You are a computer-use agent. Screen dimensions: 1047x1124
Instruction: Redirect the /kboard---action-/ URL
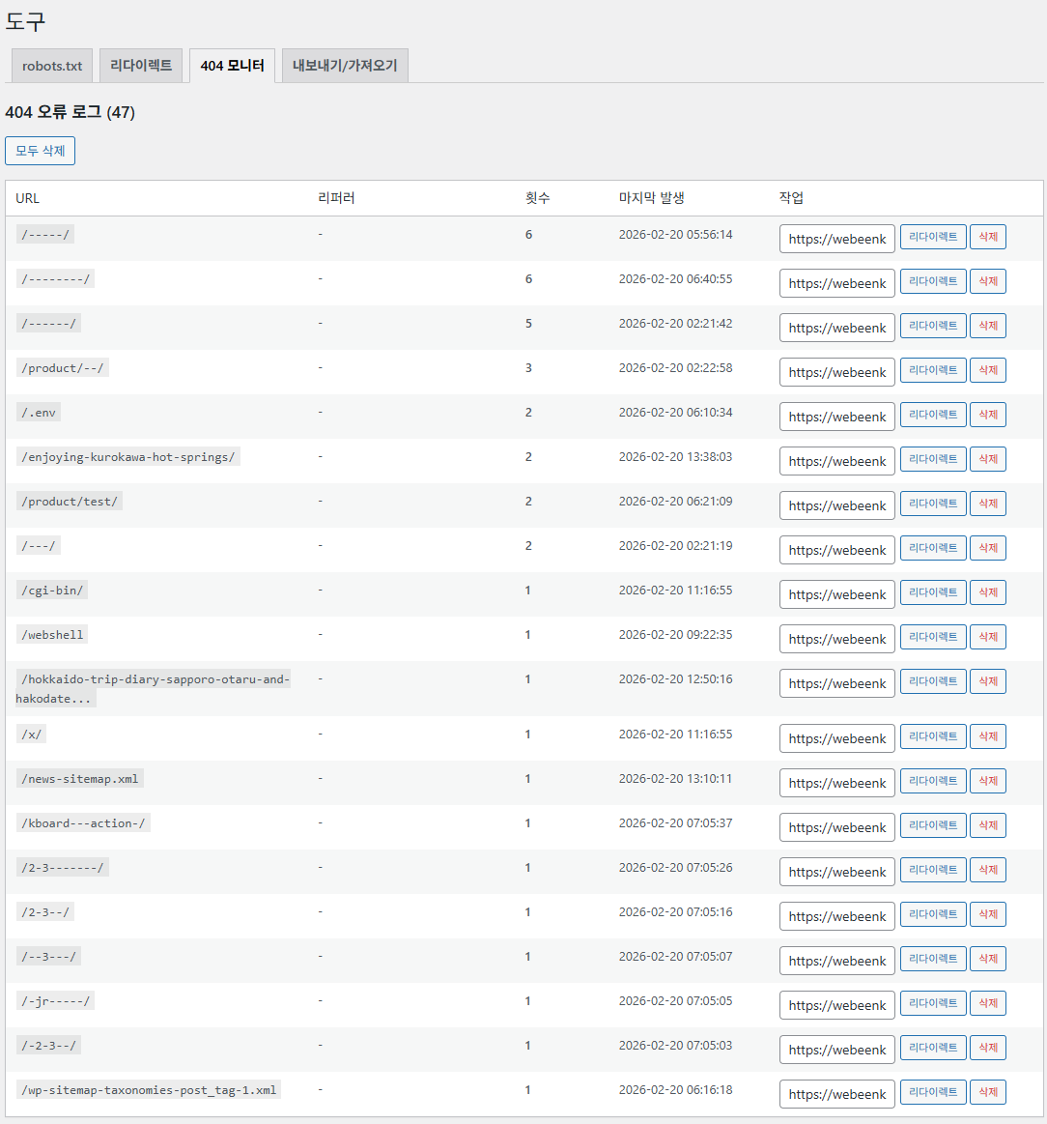tap(932, 825)
